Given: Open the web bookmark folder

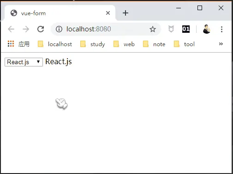Looking at the screenshot, I should 124,44.
